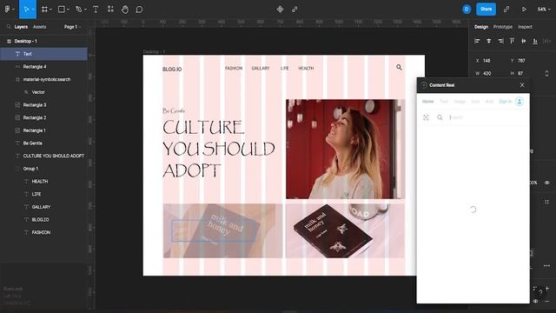
Task: Align vertical centers icon
Action: tap(524, 41)
